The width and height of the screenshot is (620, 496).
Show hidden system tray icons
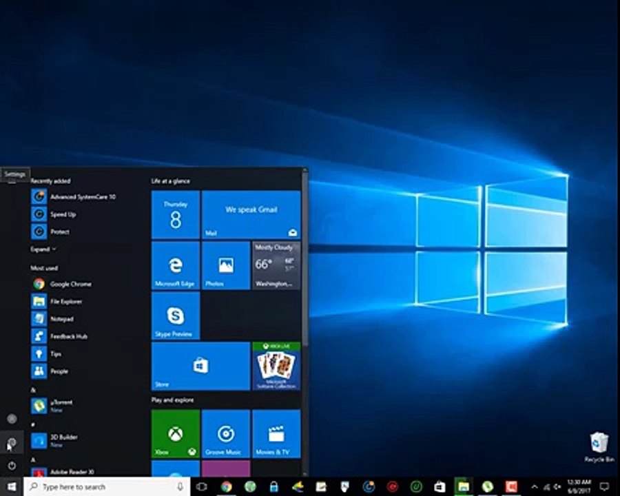[x=534, y=486]
